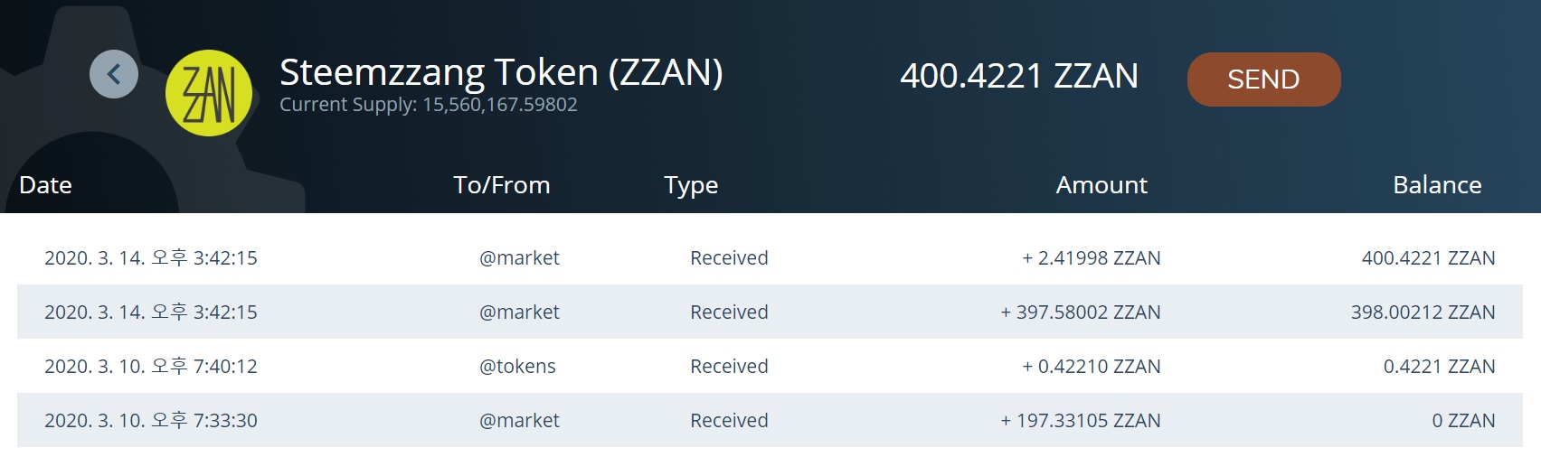
Task: Open the @tokens account link
Action: [517, 367]
